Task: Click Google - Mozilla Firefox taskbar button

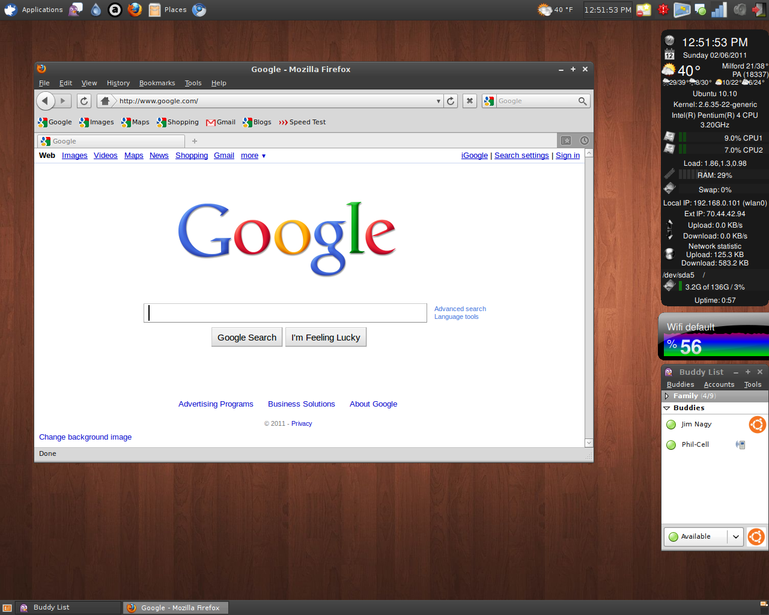Action: pos(175,608)
